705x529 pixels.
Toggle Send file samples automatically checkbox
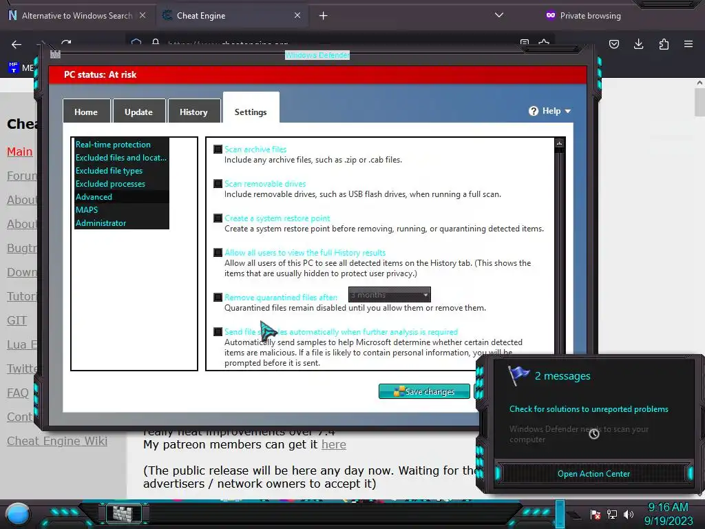pos(218,332)
